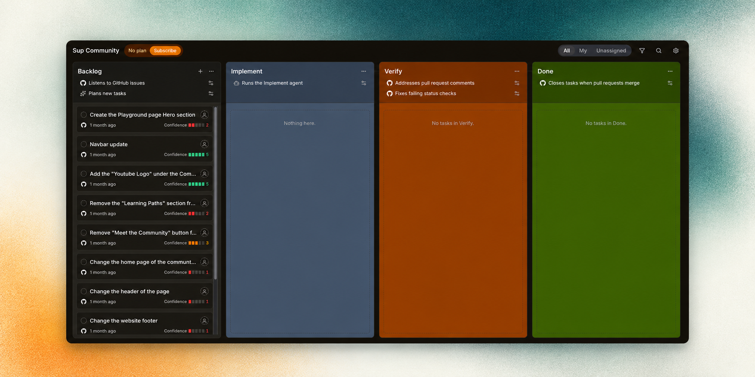Image resolution: width=755 pixels, height=377 pixels.
Task: Open Backlog column more options menu
Action: [x=212, y=71]
